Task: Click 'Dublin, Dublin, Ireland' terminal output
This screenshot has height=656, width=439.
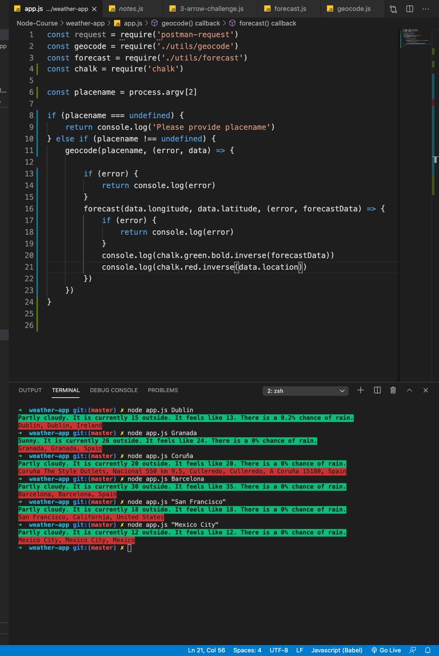Action: click(x=60, y=425)
